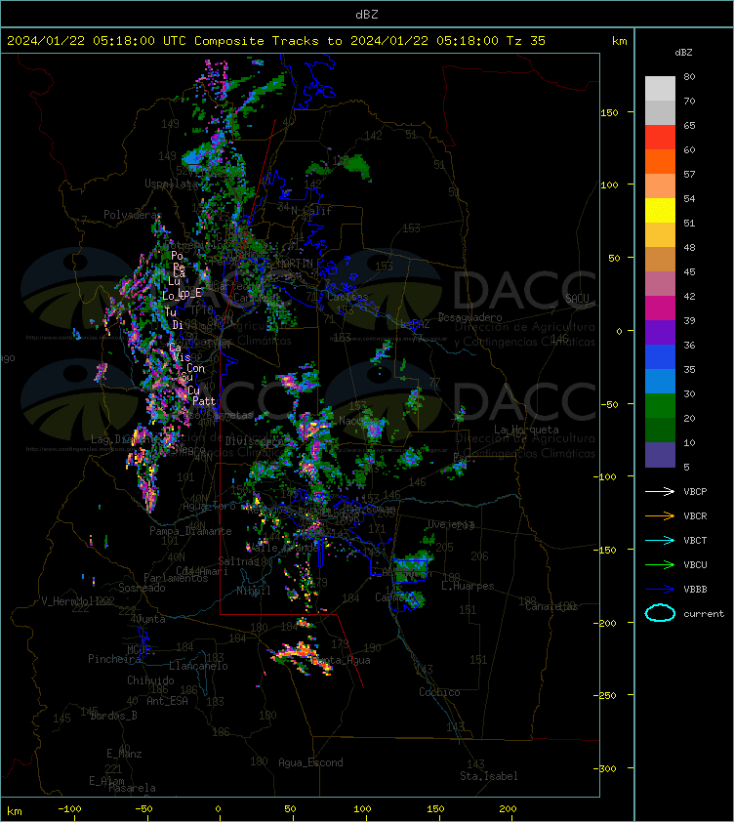
Task: Click the cyan VBCT arrow in legend
Action: coord(660,540)
